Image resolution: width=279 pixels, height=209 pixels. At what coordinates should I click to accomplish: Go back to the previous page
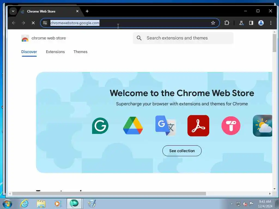click(x=14, y=23)
